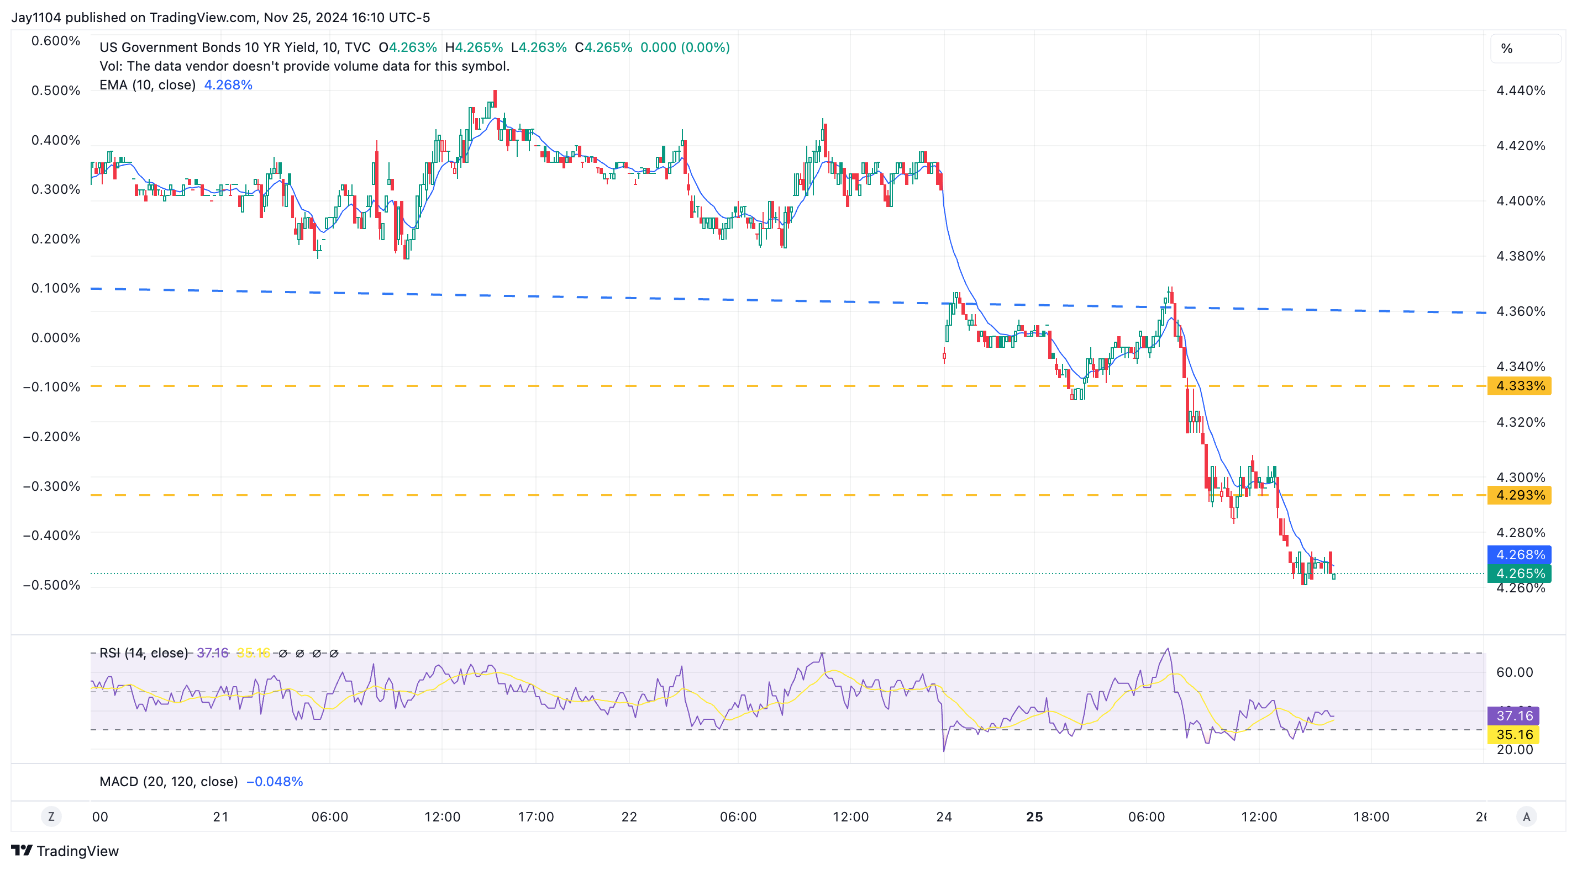
Task: Click the MACD value −0.048%
Action: (x=274, y=781)
